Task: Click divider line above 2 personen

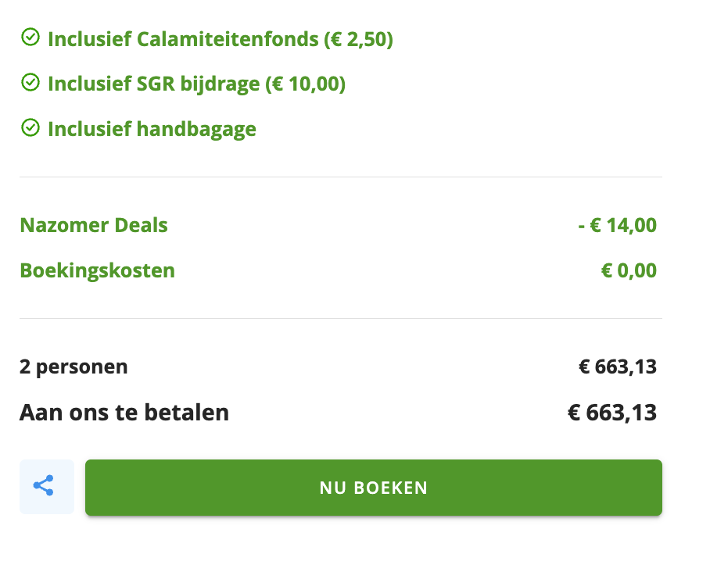Action: pos(341,319)
